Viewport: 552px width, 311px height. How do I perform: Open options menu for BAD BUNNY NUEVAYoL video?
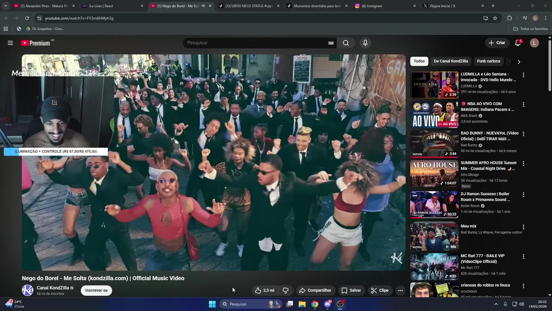[524, 134]
